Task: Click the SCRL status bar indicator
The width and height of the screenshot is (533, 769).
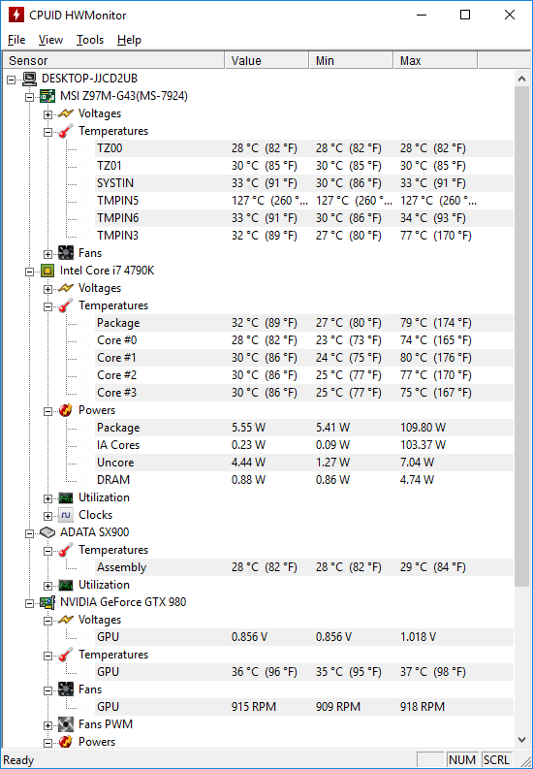Action: pyautogui.click(x=496, y=759)
